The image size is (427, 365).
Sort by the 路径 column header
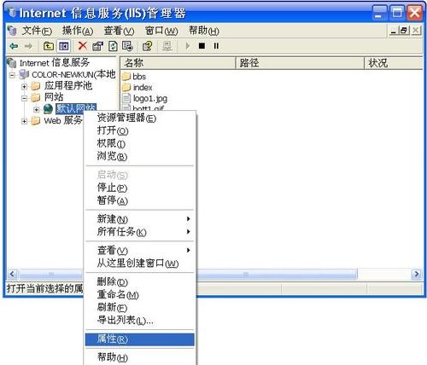click(301, 63)
